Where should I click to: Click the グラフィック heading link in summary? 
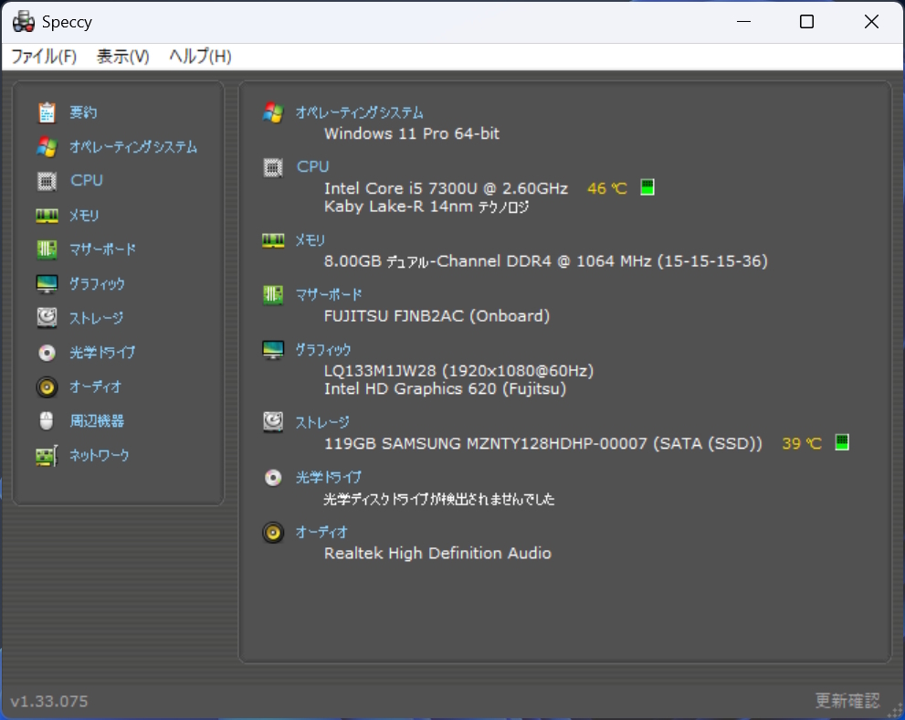click(x=323, y=350)
